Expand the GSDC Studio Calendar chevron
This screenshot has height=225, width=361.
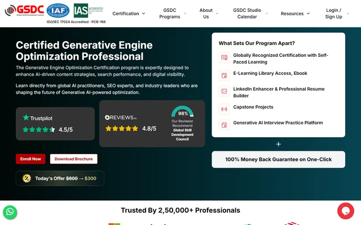267,13
